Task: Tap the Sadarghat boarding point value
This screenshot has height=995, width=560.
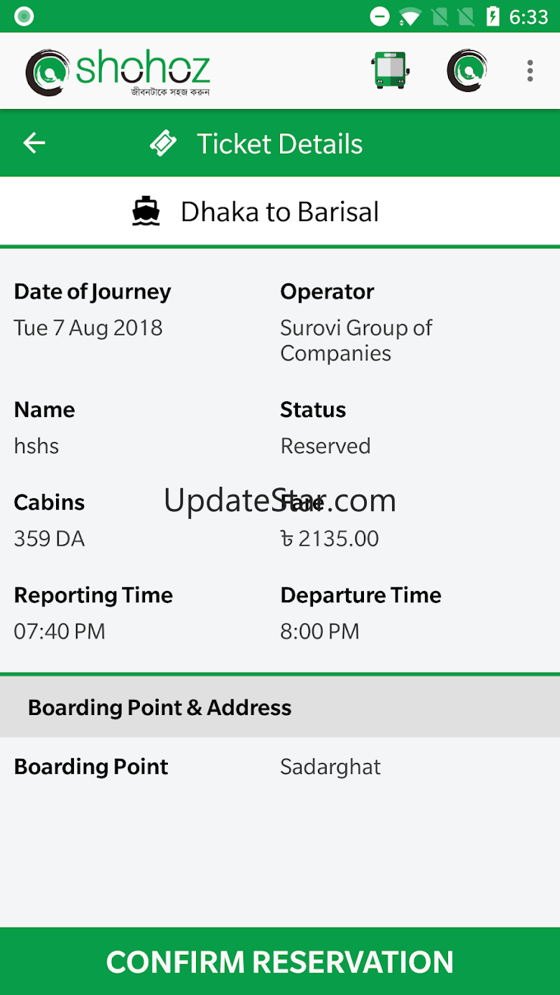Action: click(330, 767)
